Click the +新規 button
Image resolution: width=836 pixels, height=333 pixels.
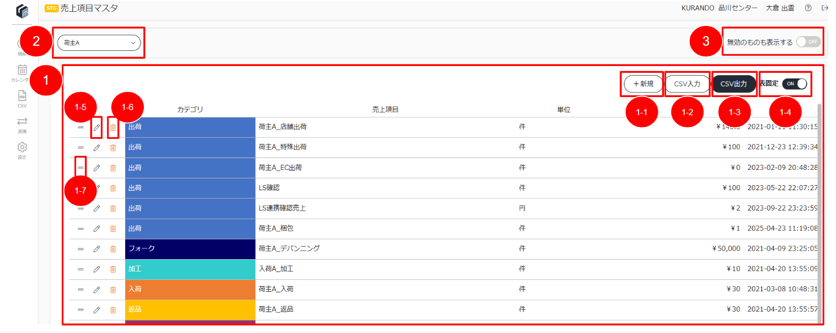[643, 84]
